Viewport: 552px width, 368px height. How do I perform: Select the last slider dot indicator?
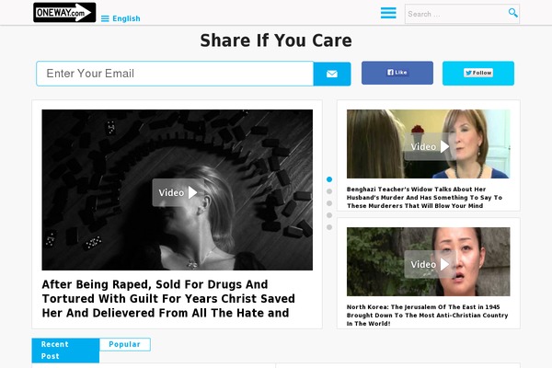click(x=329, y=227)
